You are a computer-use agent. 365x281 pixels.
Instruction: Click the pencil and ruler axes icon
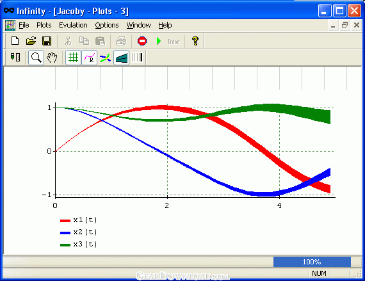(15, 57)
